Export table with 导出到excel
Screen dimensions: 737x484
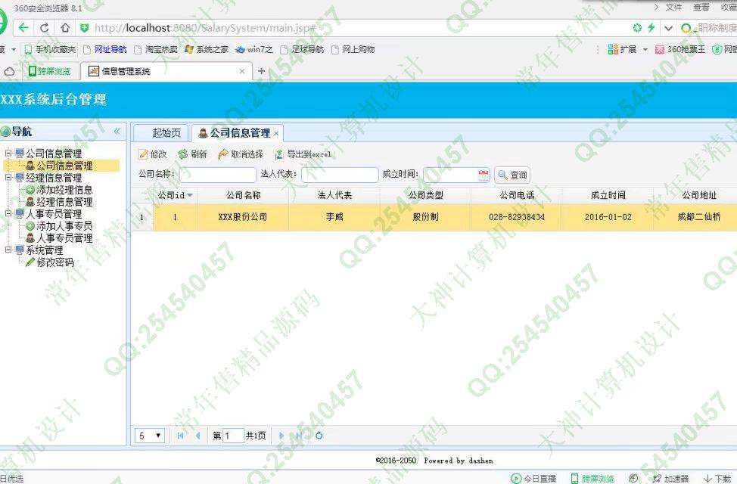coord(303,154)
